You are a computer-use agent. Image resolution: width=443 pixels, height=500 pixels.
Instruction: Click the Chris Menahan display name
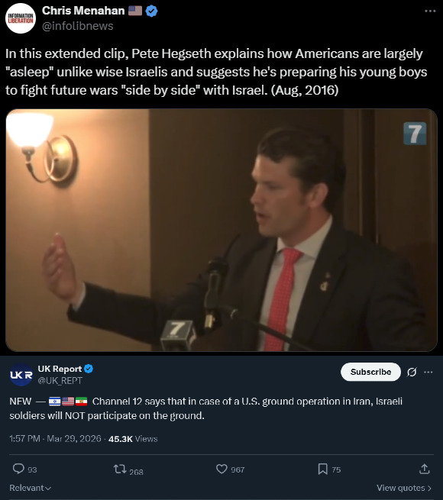[x=83, y=11]
